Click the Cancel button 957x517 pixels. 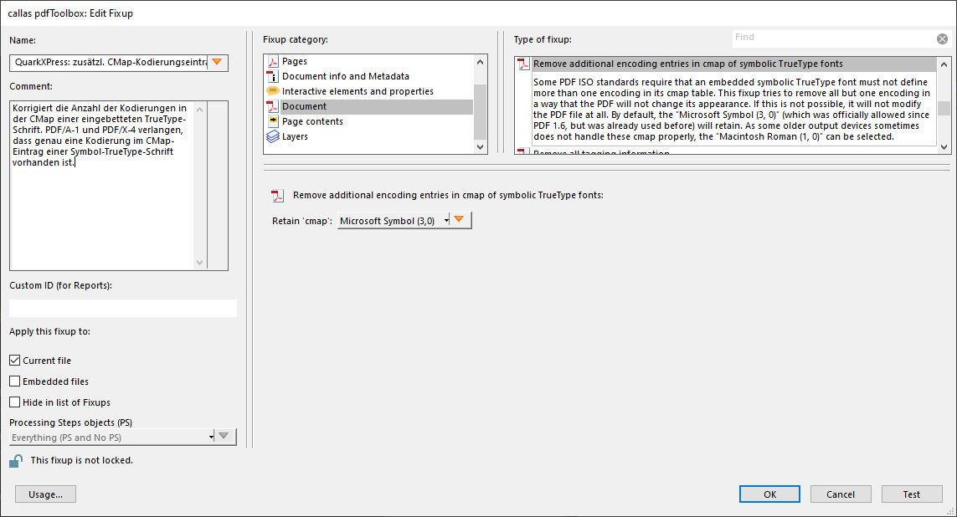pos(841,494)
